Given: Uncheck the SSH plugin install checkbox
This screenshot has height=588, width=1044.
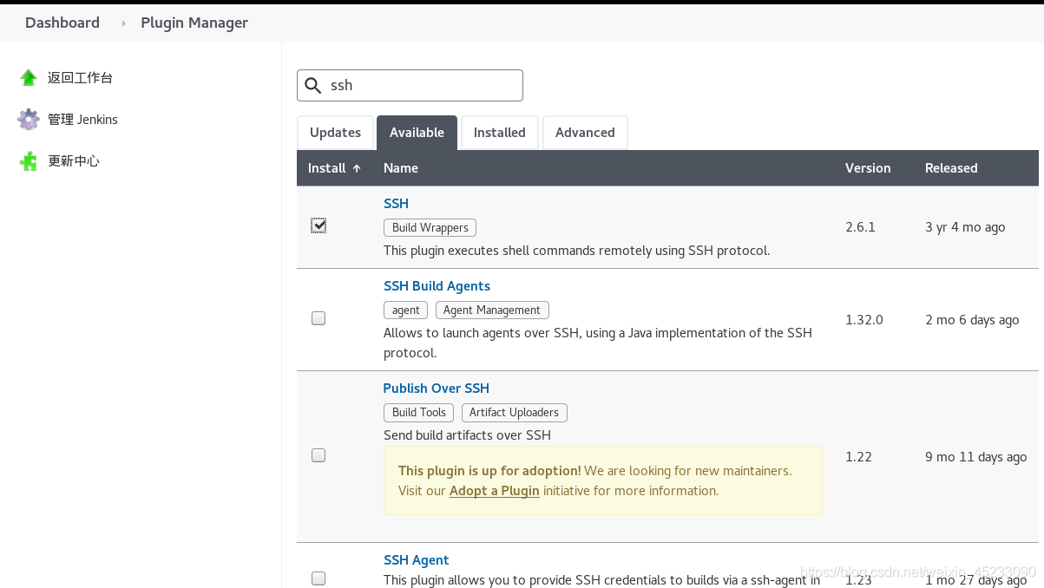Looking at the screenshot, I should (318, 225).
